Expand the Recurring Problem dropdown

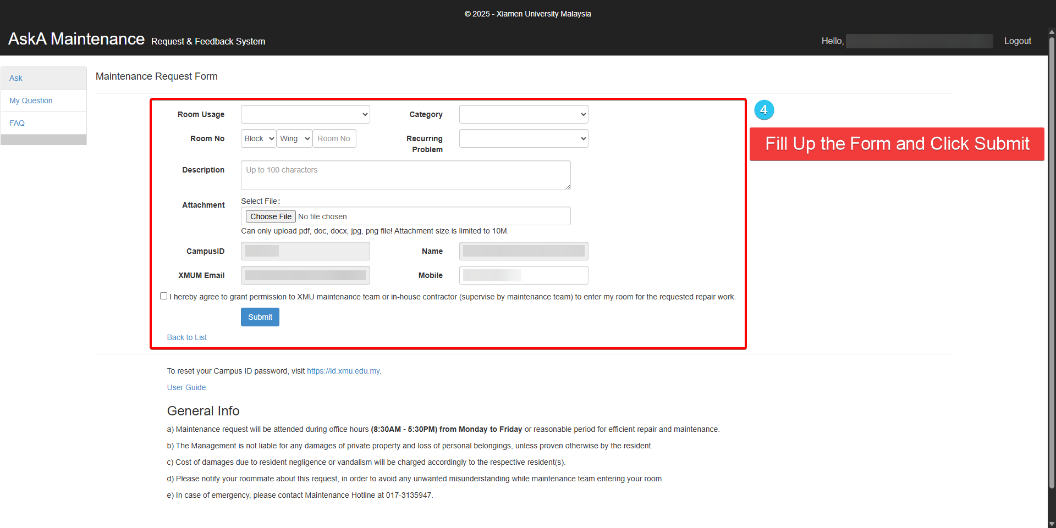(x=523, y=138)
